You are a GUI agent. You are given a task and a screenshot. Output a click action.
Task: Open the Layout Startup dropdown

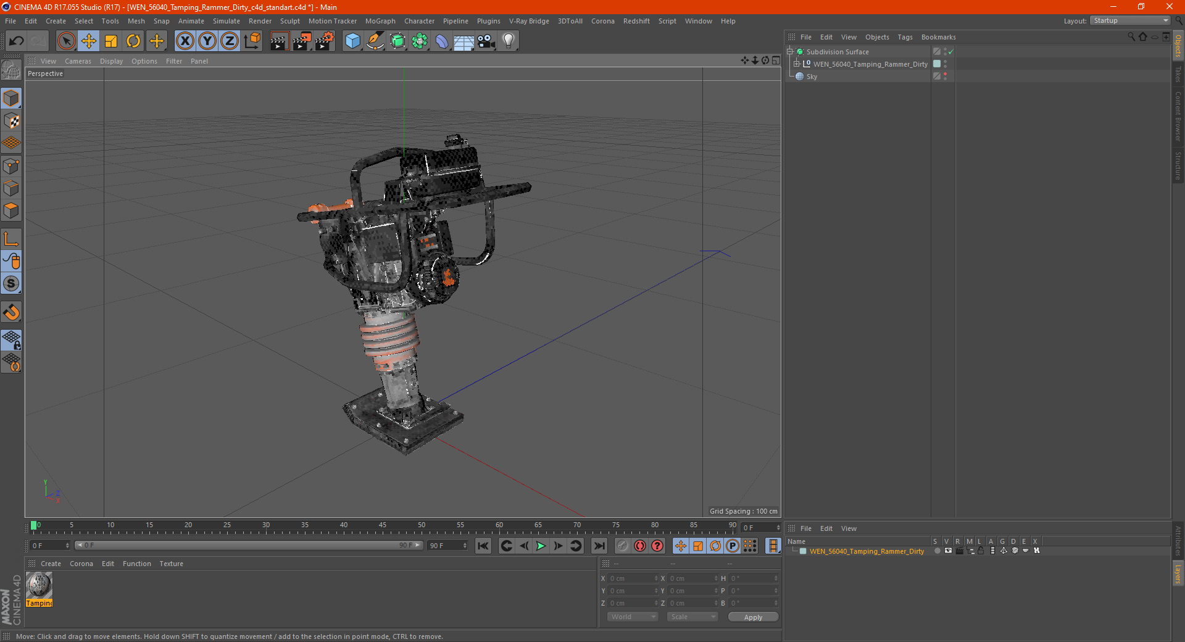click(1131, 20)
